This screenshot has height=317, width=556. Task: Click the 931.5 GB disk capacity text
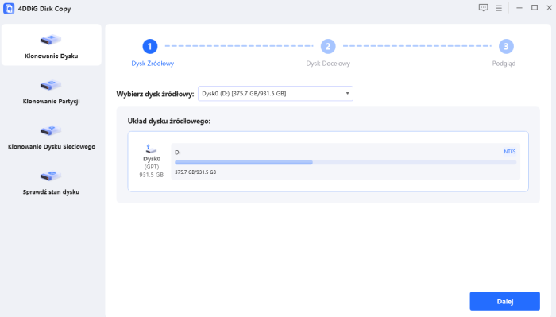(152, 175)
